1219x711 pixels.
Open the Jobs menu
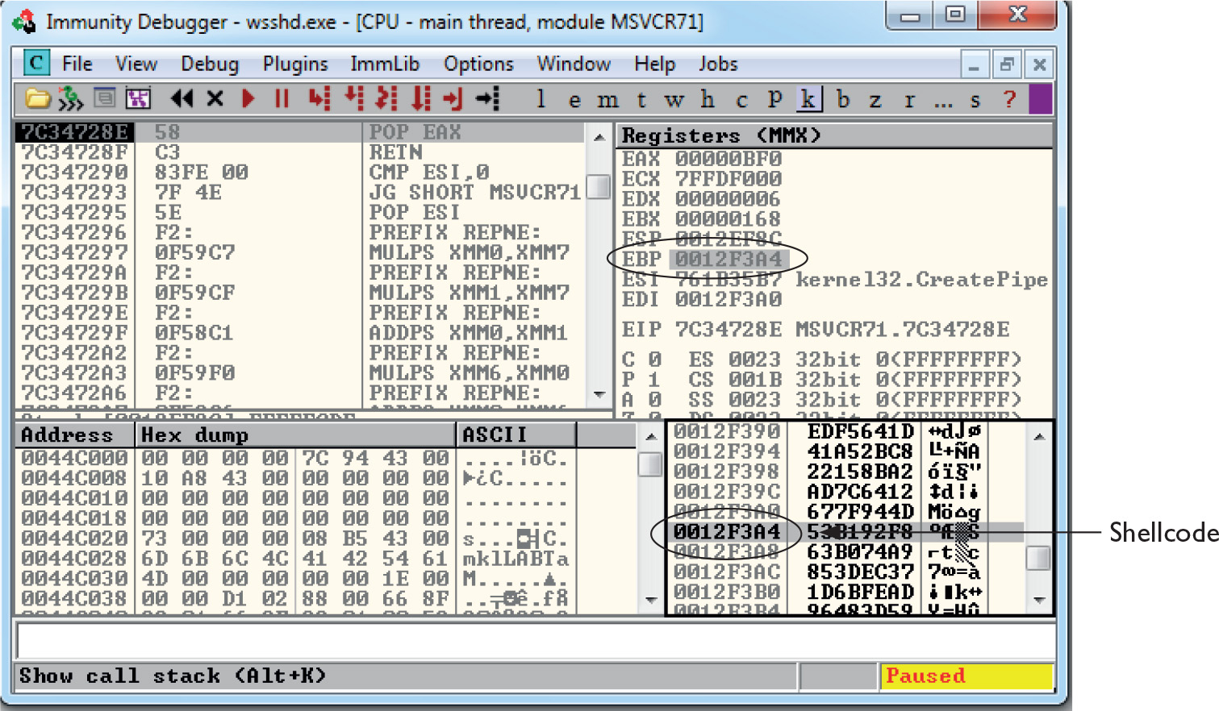coord(718,64)
